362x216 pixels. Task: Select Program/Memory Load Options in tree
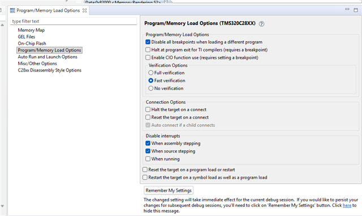coord(49,50)
